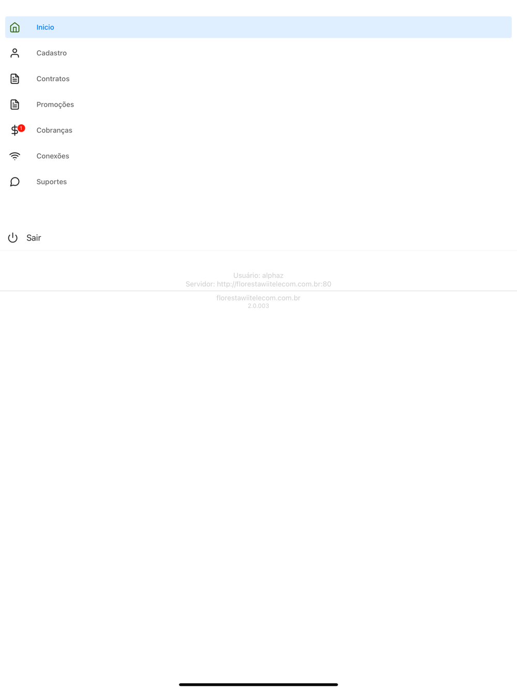Select the Conexões menu entry
The width and height of the screenshot is (517, 690).
(x=258, y=156)
